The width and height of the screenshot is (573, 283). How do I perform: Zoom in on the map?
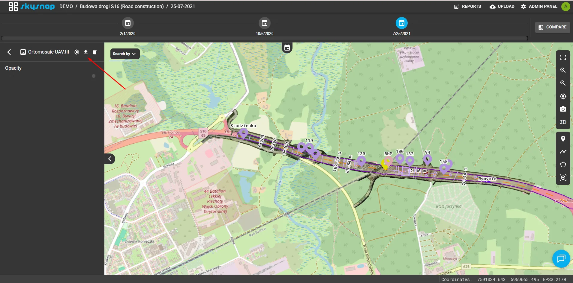(x=563, y=70)
